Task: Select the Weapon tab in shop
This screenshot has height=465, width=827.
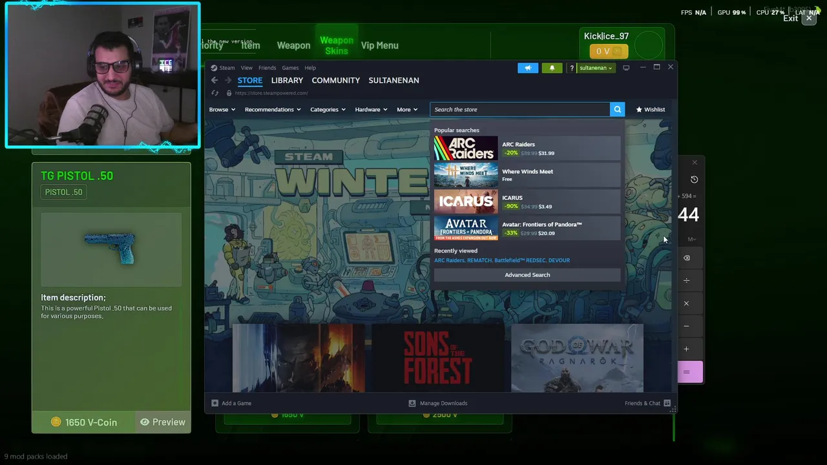Action: click(x=293, y=46)
